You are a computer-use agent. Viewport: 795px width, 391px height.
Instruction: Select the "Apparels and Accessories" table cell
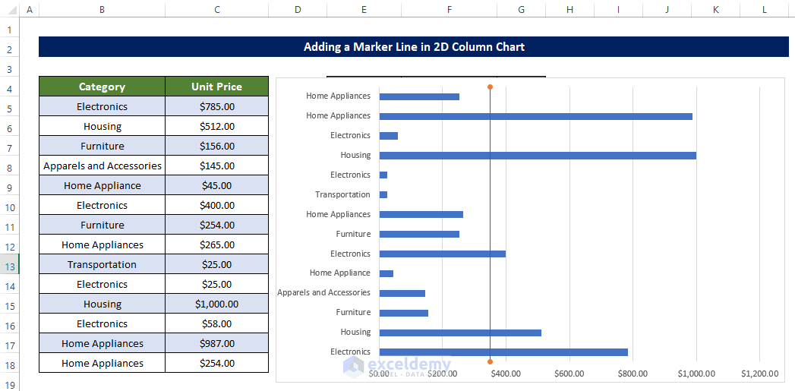[x=102, y=166]
